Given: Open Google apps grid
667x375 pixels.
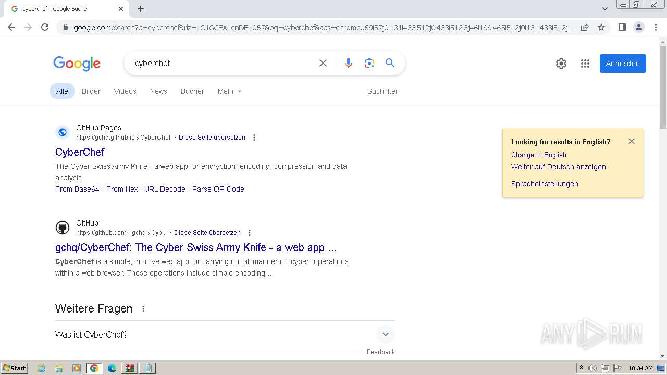Looking at the screenshot, I should click(585, 64).
